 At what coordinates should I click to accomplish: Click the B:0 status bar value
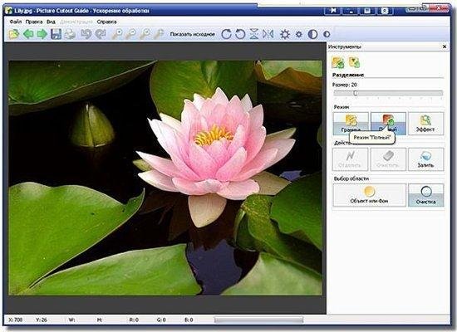point(189,320)
